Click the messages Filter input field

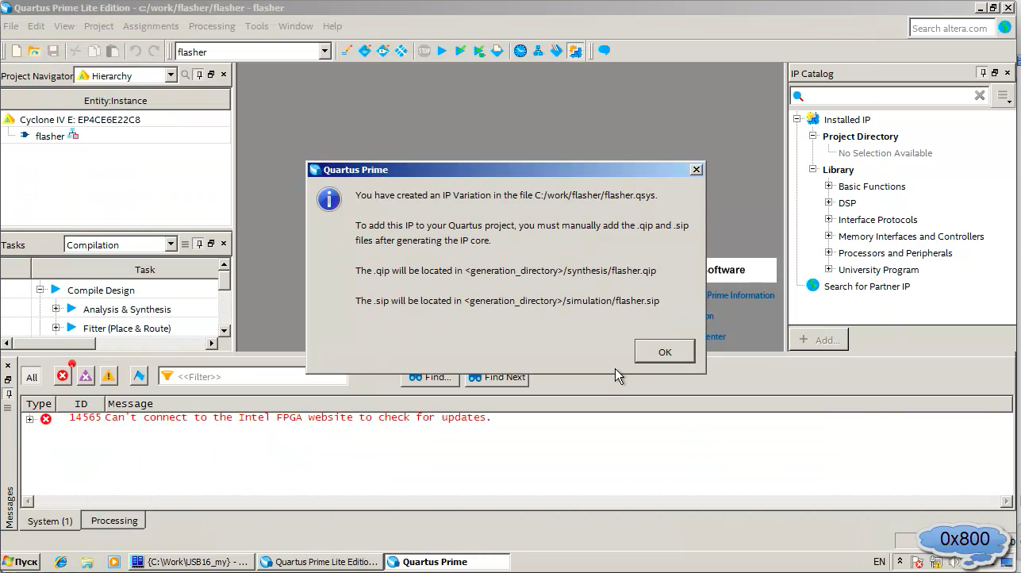coord(252,376)
